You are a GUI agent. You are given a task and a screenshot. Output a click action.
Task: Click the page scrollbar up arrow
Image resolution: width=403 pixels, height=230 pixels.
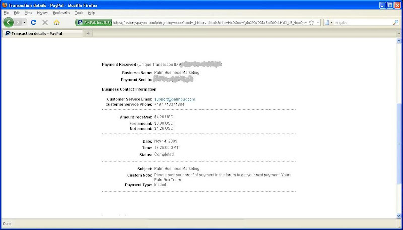tap(399, 41)
